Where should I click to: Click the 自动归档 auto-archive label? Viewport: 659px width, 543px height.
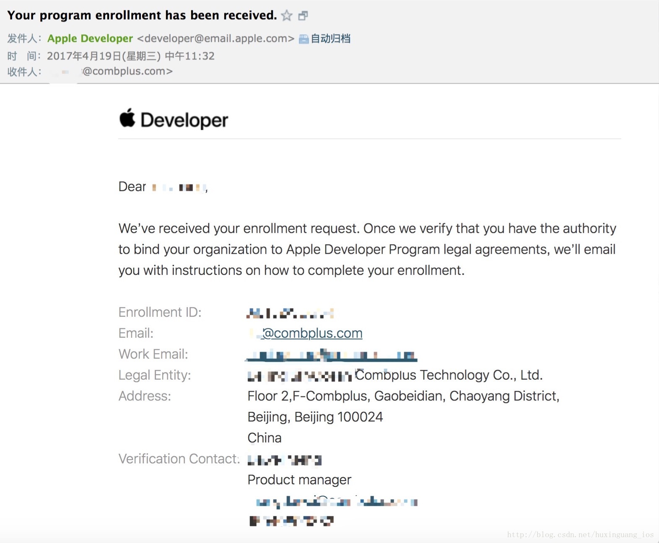[330, 39]
